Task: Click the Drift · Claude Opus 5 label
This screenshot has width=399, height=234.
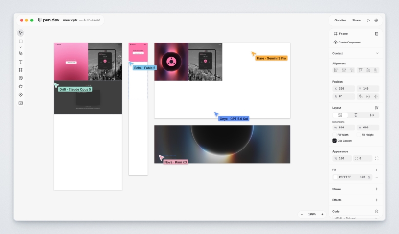Action: click(75, 89)
